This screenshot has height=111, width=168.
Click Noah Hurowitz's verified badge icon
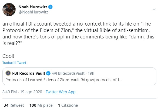50,7
